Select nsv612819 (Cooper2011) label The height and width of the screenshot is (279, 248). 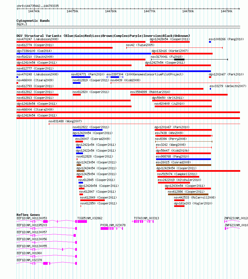point(91,80)
